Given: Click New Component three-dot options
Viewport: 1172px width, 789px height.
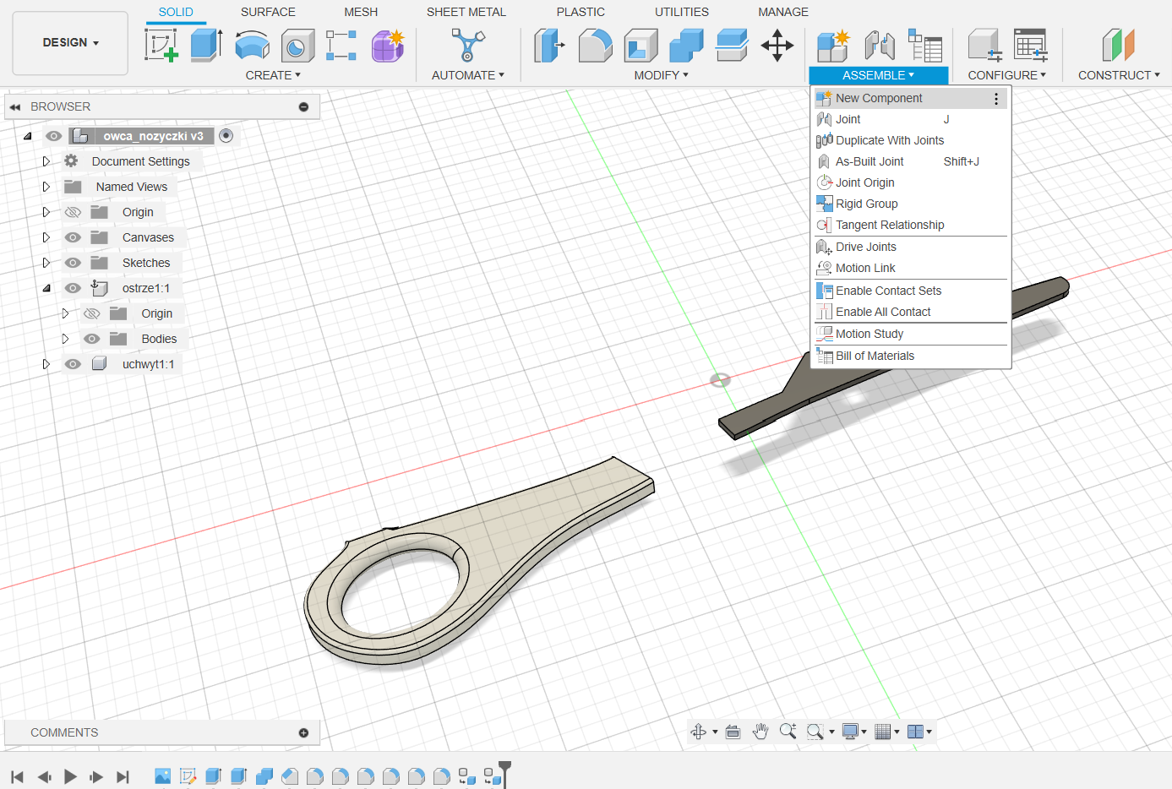Looking at the screenshot, I should [x=996, y=99].
